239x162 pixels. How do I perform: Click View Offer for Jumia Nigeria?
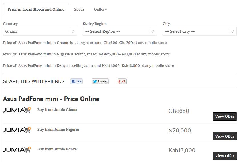click(x=225, y=136)
